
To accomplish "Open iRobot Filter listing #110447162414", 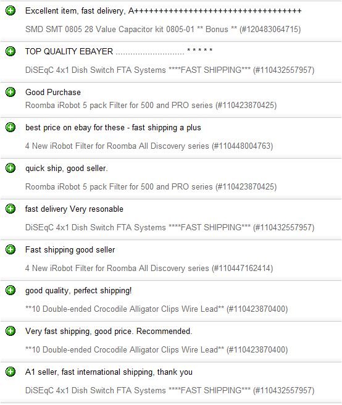I will 149,268.
